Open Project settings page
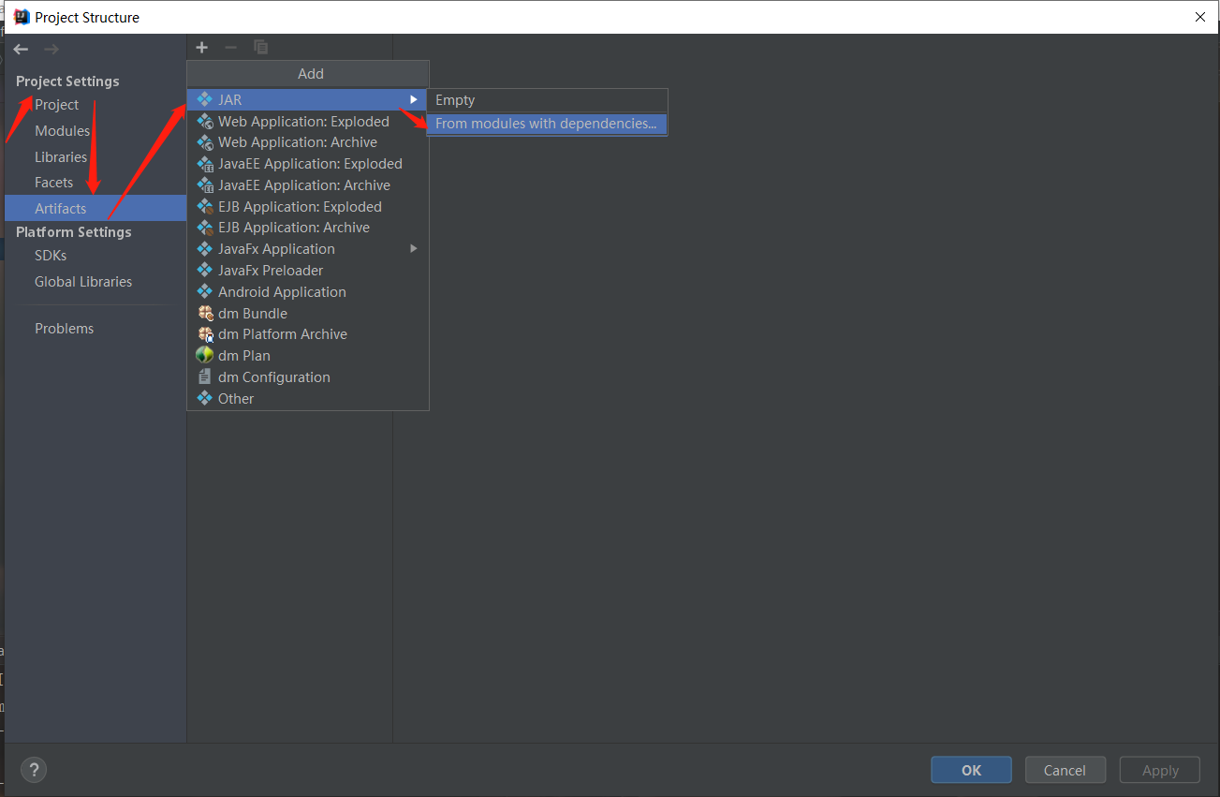Screen dimensions: 1220x797 pyautogui.click(x=96, y=105)
